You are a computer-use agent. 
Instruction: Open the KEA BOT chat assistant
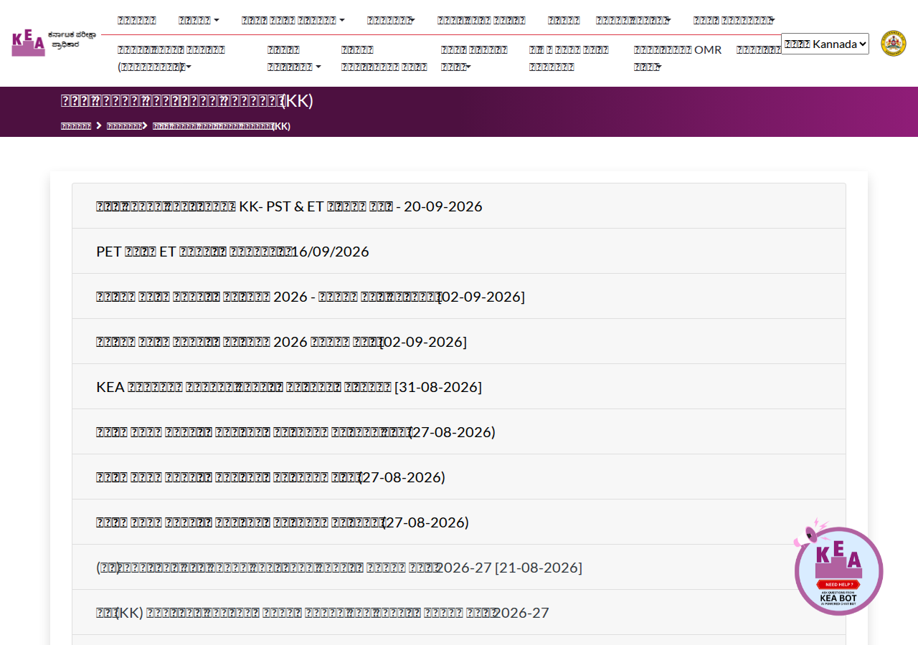838,566
